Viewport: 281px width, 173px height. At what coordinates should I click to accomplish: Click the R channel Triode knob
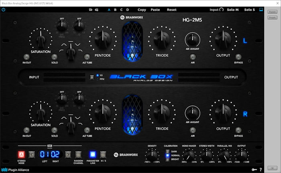162,113
